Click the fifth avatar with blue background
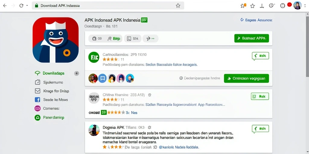The width and height of the screenshot is (309, 154). tap(130, 79)
